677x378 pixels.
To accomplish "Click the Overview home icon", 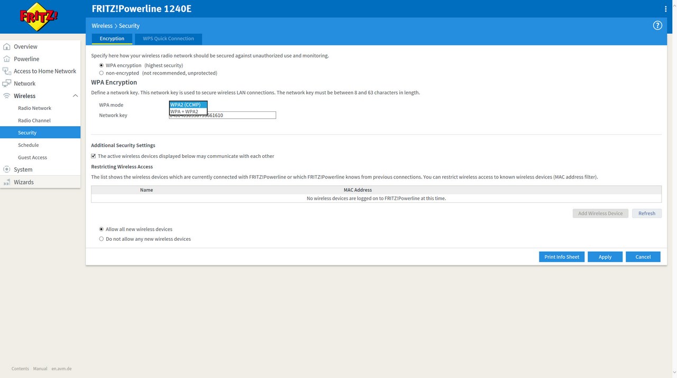I will point(7,46).
